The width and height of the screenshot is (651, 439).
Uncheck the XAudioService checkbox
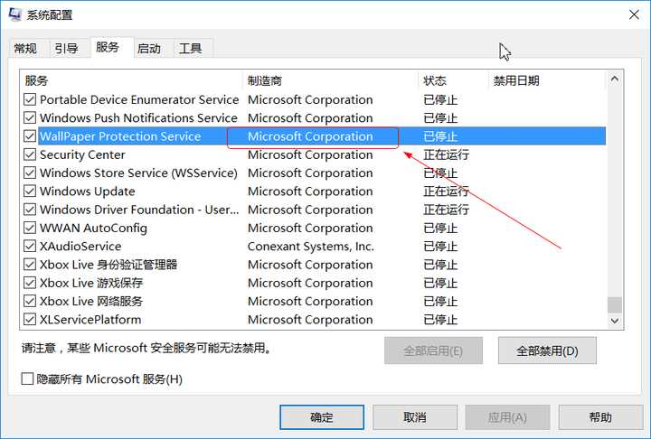[x=30, y=246]
